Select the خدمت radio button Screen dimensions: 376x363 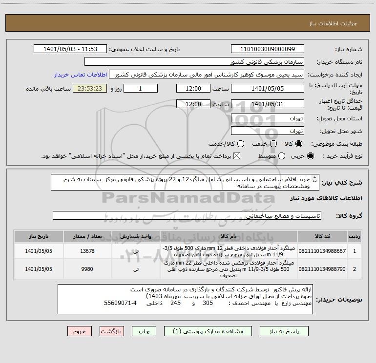click(273, 144)
